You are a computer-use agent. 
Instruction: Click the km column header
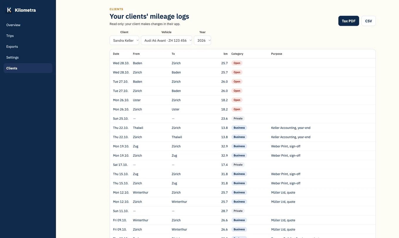click(x=226, y=54)
